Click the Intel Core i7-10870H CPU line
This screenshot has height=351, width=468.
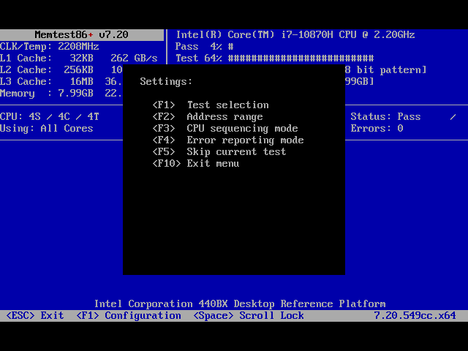295,34
